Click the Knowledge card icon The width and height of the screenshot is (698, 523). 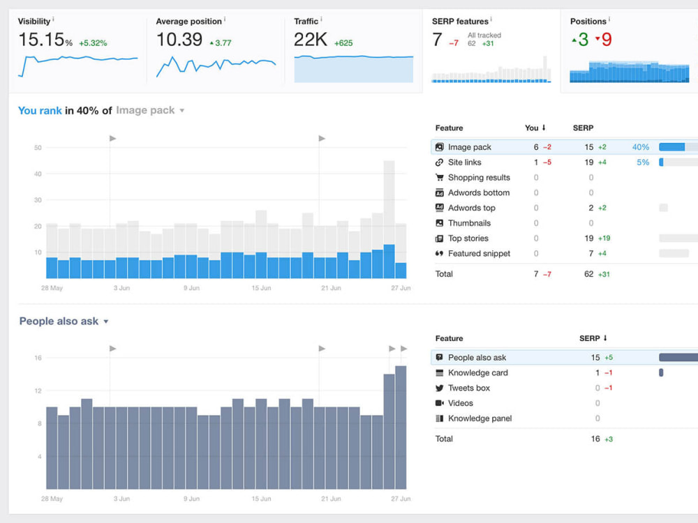point(439,372)
